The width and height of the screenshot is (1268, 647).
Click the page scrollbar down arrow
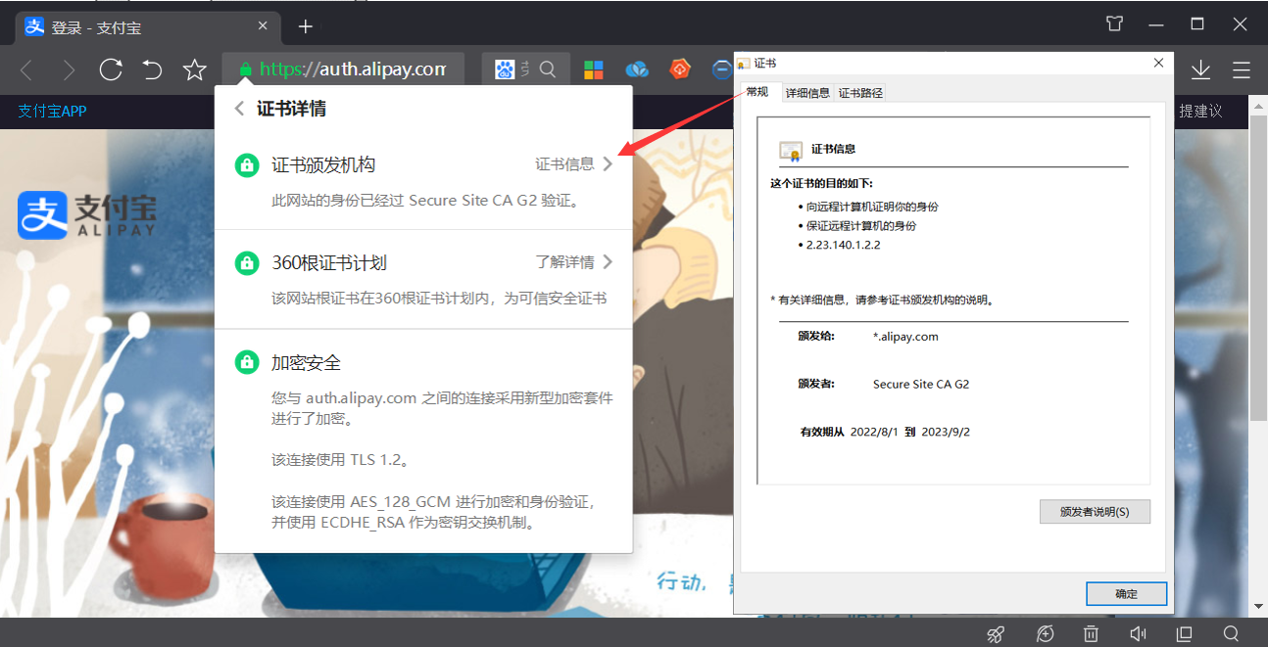point(1259,606)
